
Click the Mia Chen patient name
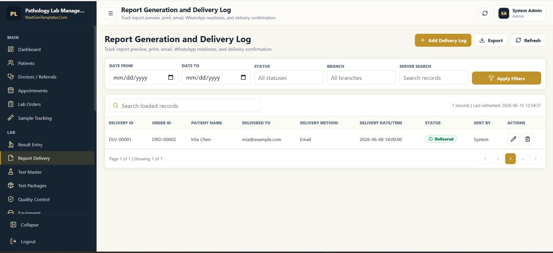tap(201, 139)
